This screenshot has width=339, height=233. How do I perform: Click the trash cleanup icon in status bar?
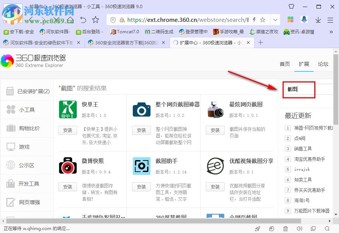click(x=285, y=229)
